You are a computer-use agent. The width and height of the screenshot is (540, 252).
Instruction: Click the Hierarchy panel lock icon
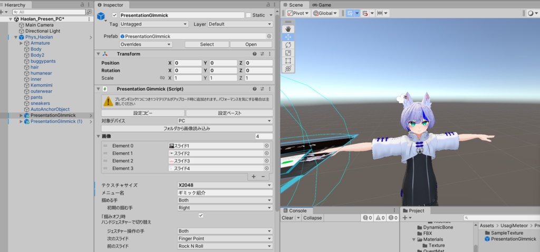[82, 5]
